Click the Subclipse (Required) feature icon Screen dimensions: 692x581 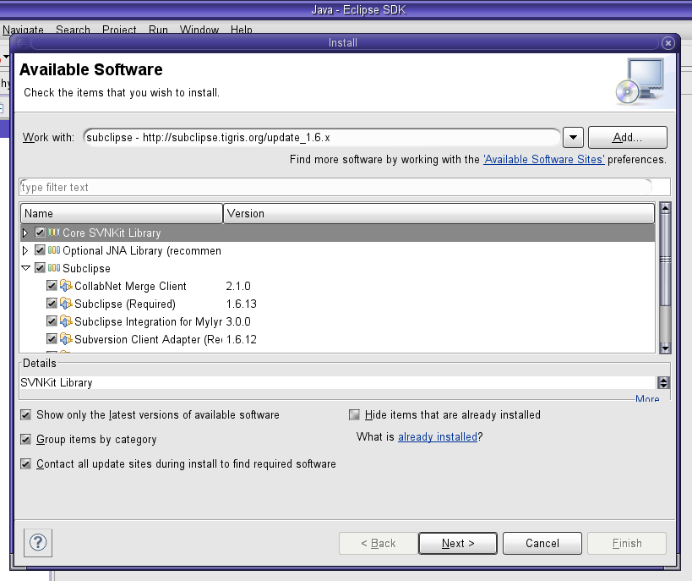(66, 304)
